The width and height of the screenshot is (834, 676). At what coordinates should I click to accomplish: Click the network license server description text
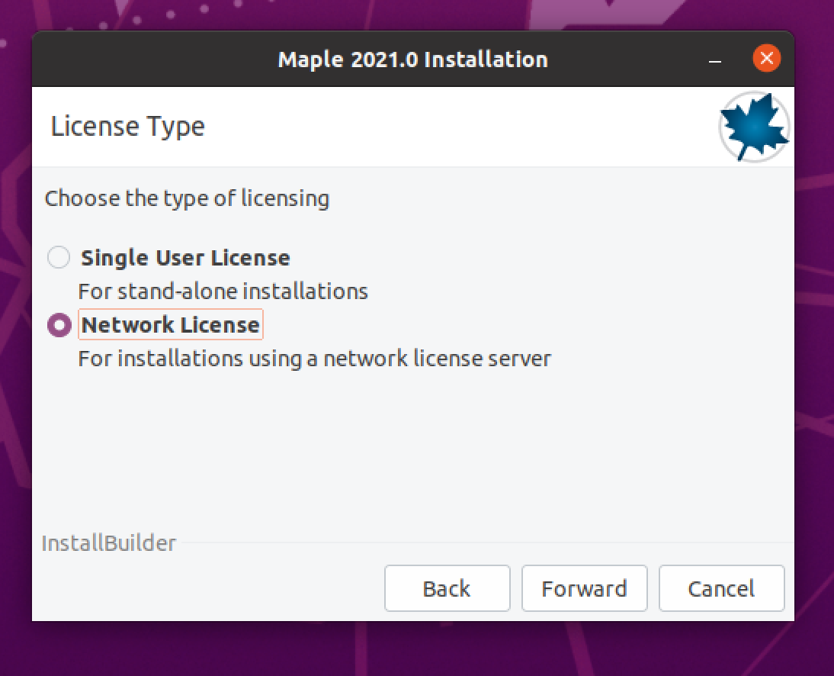click(x=314, y=359)
